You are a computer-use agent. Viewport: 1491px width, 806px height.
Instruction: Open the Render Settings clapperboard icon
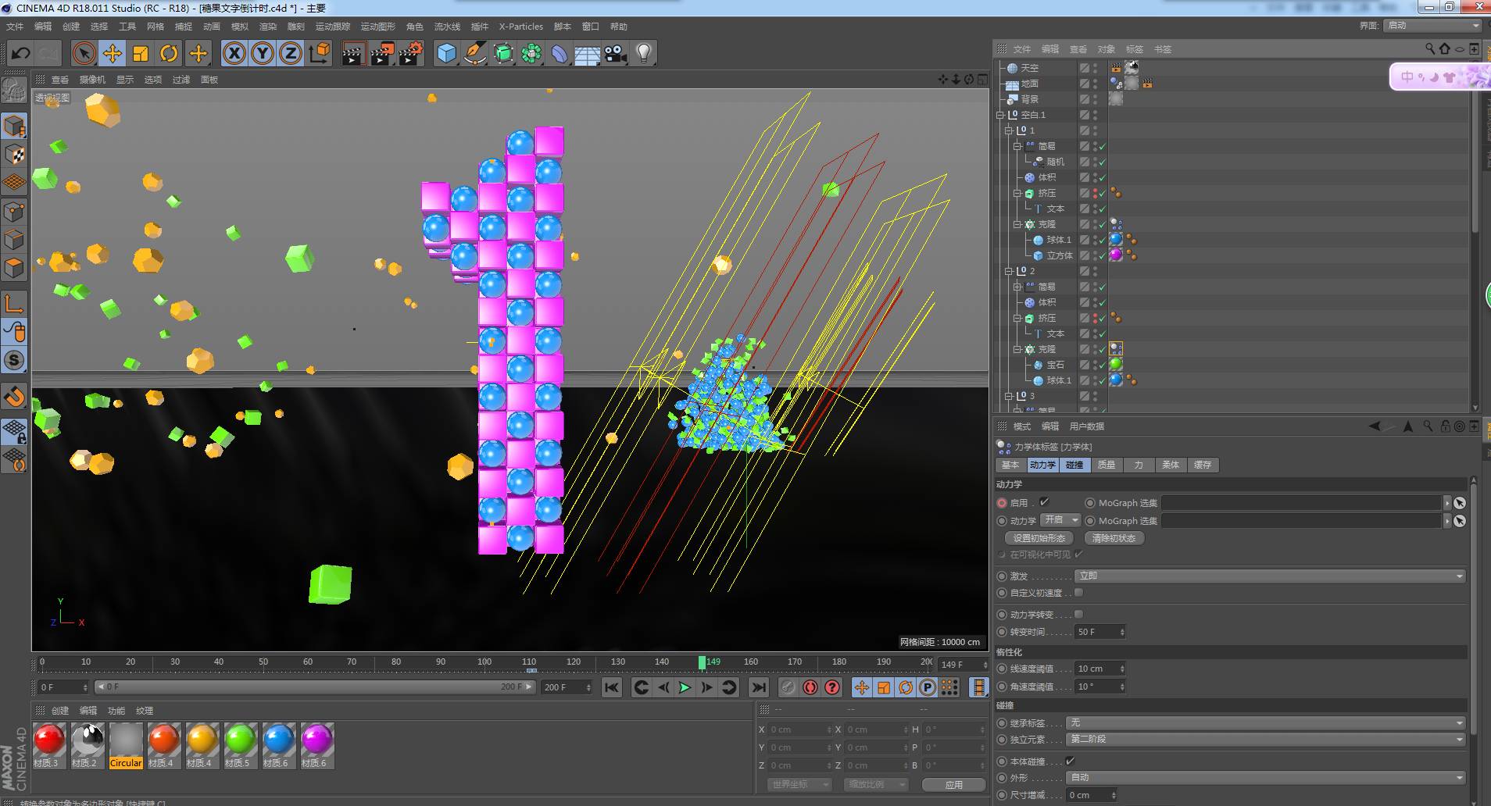410,54
